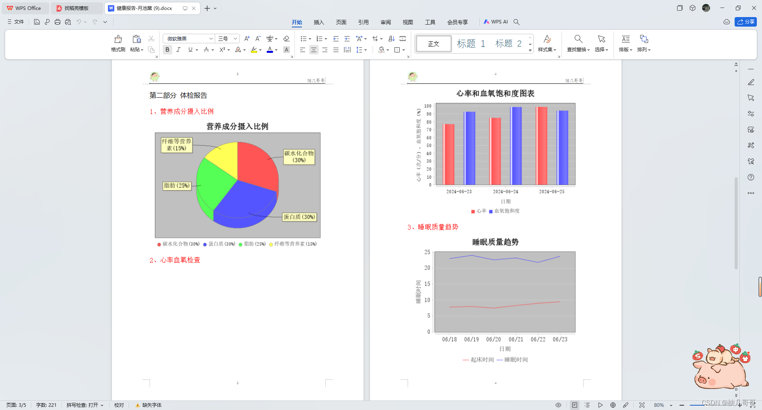
Task: Clear formatting with the eraser icon
Action: click(286, 39)
